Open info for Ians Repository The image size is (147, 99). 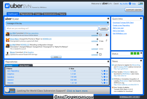105,71
